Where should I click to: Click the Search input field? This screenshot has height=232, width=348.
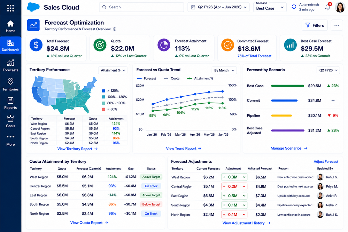141,7
